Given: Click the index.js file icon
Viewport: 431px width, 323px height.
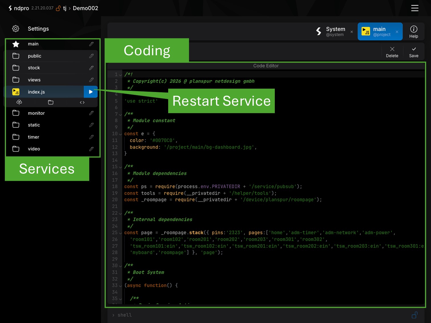Looking at the screenshot, I should [16, 92].
